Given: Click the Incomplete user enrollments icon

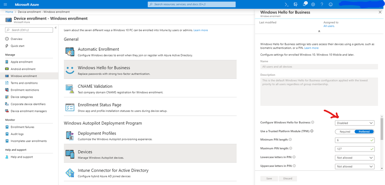Looking at the screenshot, I should tap(7, 141).
